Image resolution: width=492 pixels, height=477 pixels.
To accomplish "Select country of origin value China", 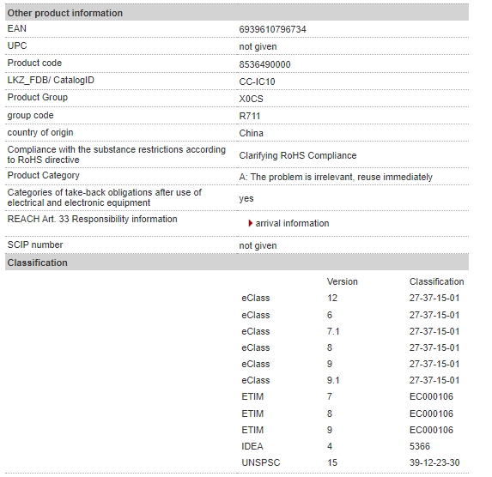I will tap(251, 133).
